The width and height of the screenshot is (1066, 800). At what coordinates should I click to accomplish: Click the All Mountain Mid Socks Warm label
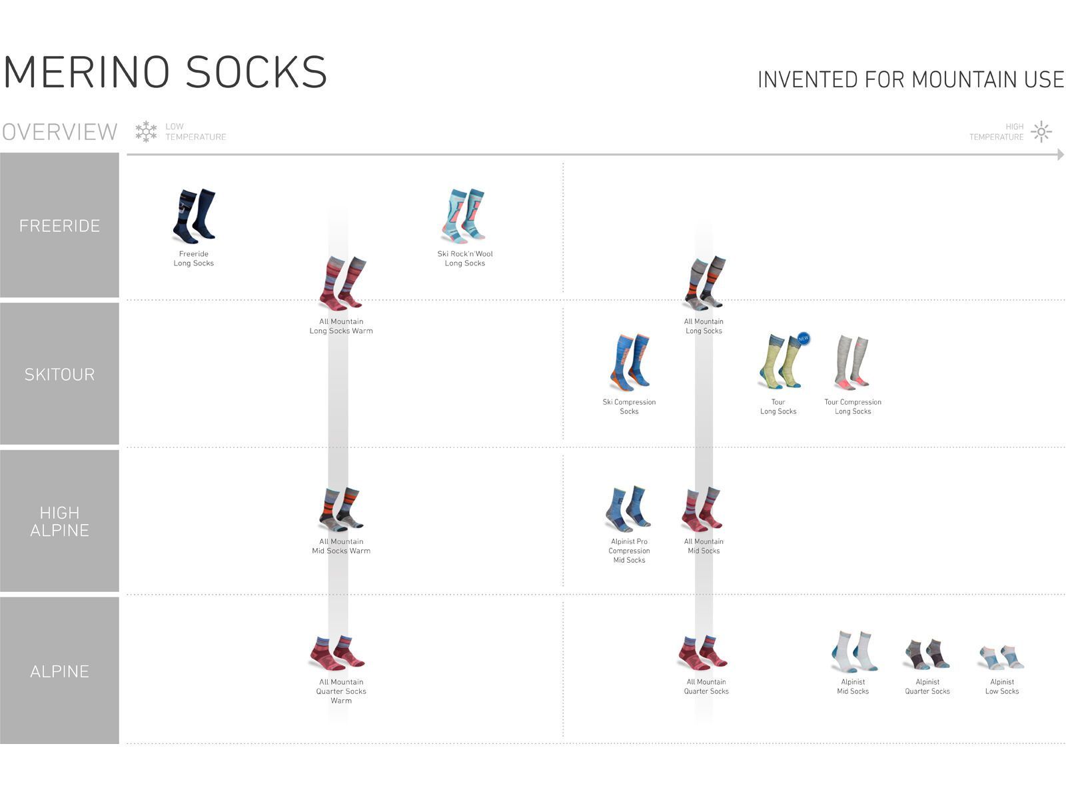tap(341, 546)
